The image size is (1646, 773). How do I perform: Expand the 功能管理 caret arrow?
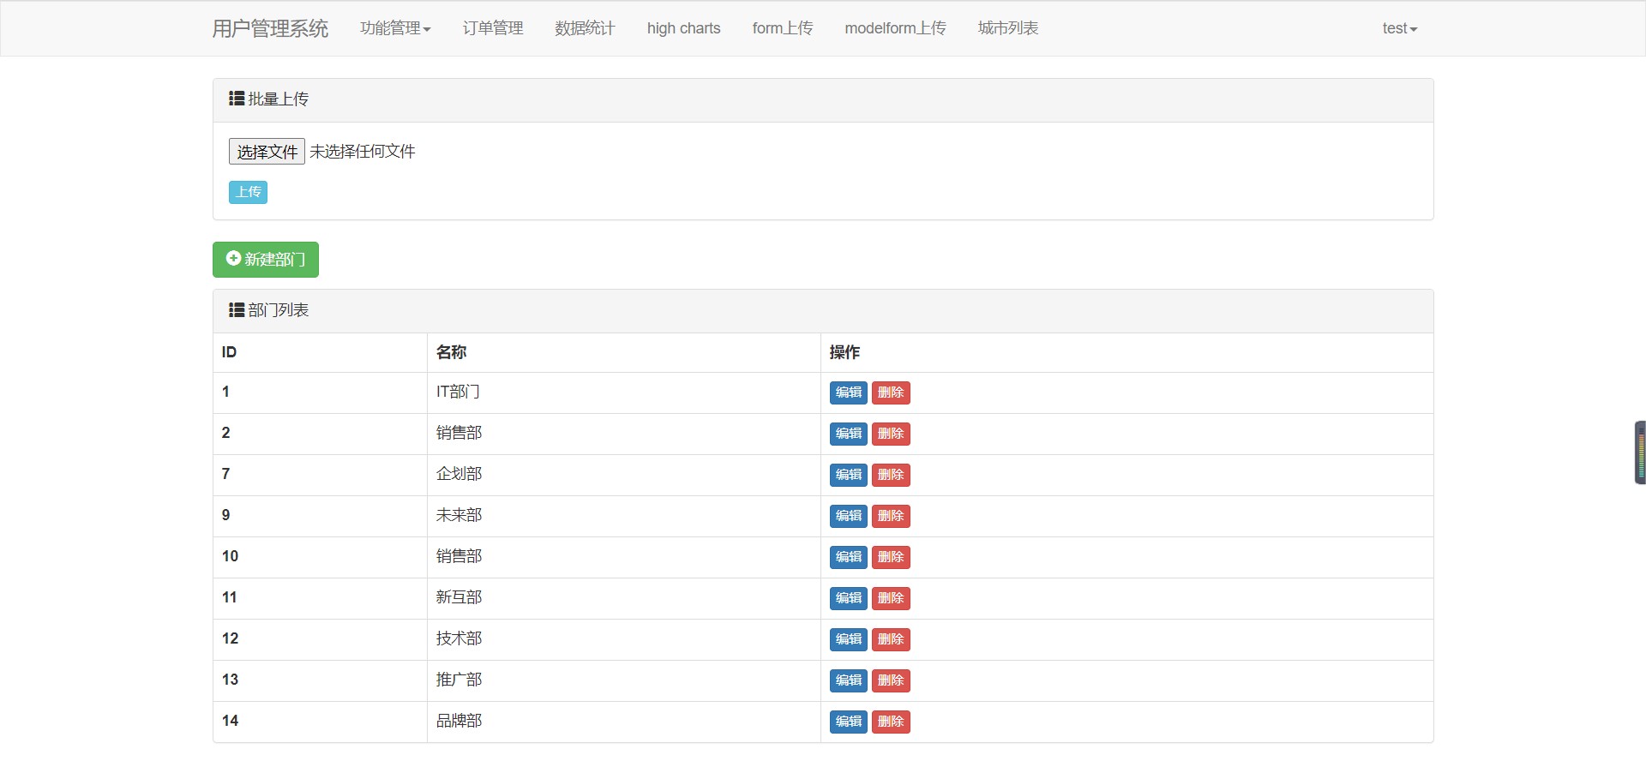[428, 29]
